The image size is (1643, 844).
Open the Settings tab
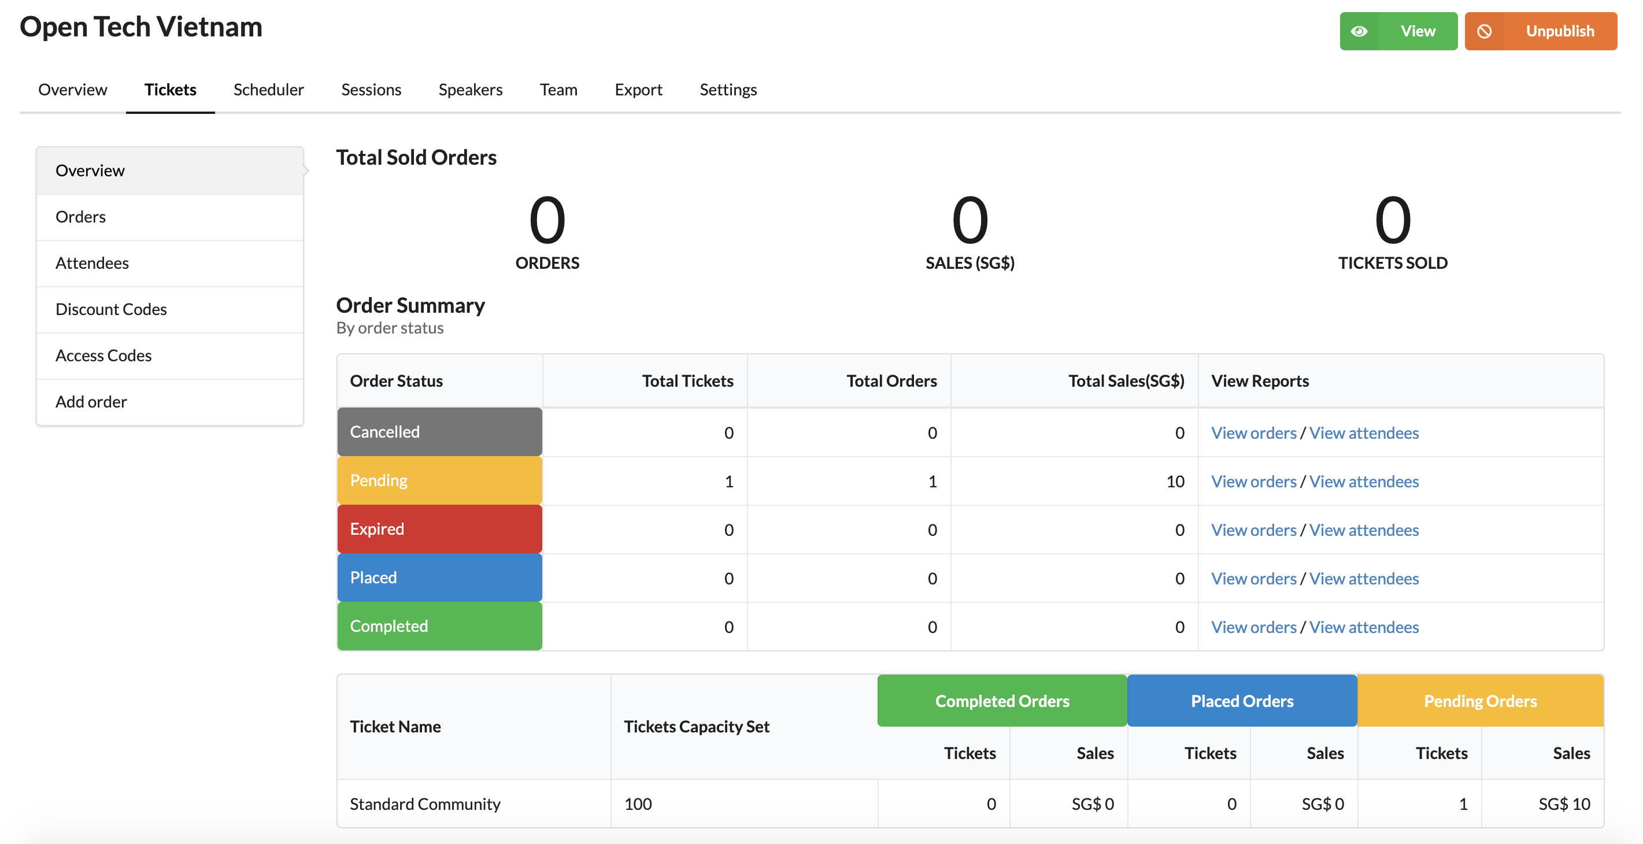(728, 89)
